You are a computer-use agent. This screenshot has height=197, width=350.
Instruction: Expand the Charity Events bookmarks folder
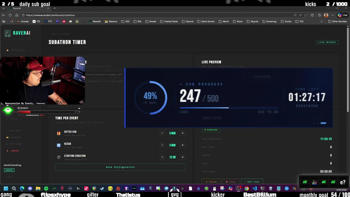[x=169, y=21]
